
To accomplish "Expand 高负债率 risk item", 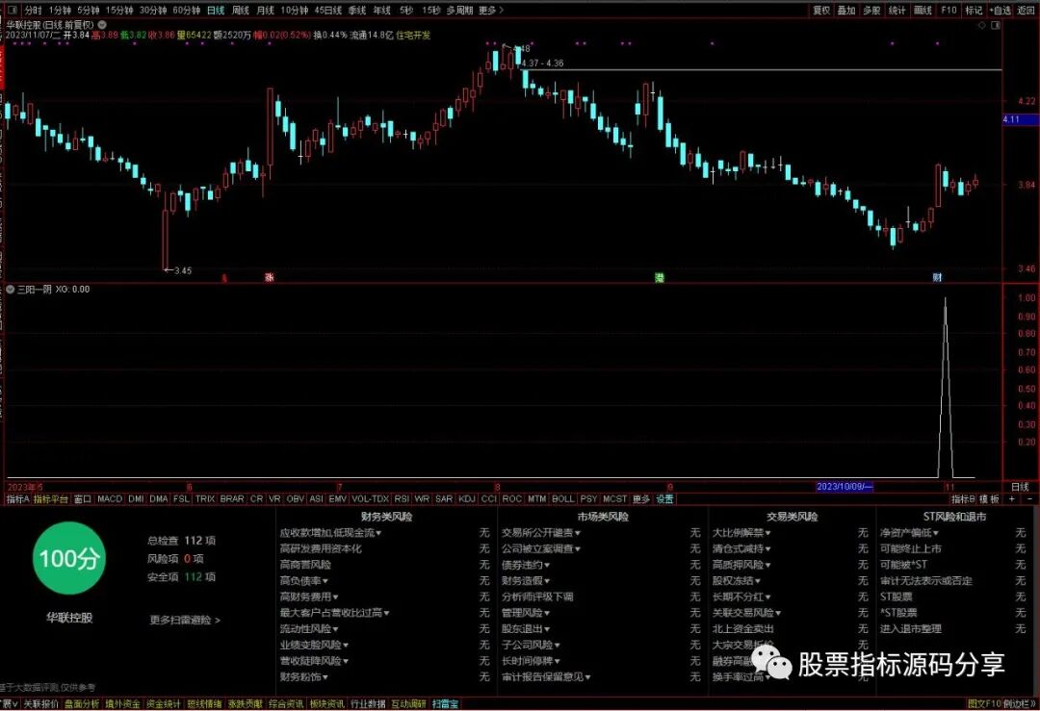I will pyautogui.click(x=303, y=580).
